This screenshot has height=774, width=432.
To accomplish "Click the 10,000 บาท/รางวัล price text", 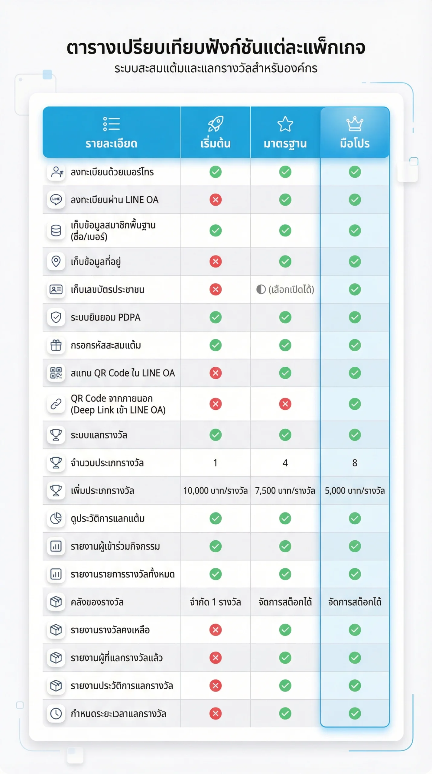I will click(215, 490).
